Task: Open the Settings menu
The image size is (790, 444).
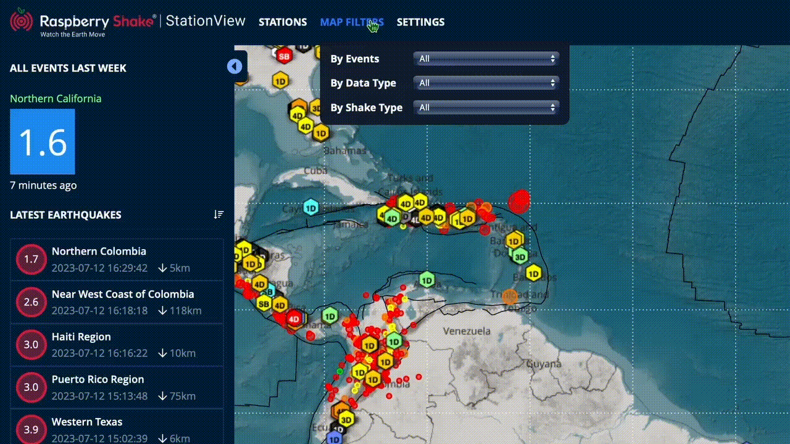Action: click(420, 22)
